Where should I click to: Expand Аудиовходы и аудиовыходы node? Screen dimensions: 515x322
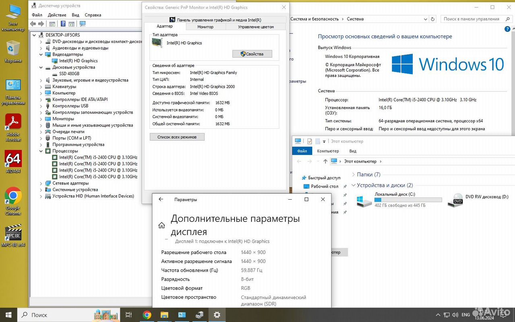pyautogui.click(x=41, y=48)
